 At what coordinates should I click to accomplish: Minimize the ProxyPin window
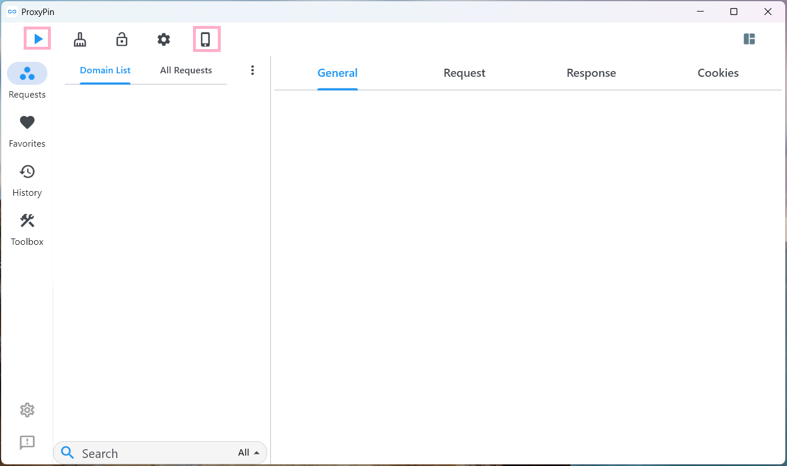tap(700, 12)
